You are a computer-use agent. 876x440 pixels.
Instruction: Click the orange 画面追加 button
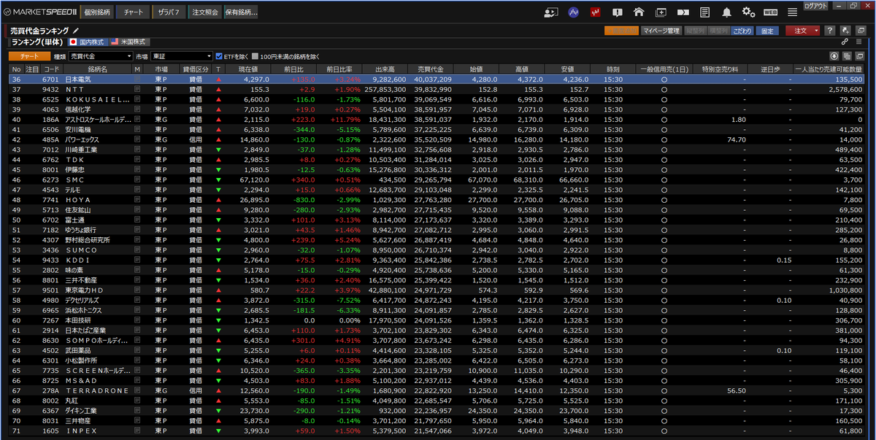click(621, 31)
